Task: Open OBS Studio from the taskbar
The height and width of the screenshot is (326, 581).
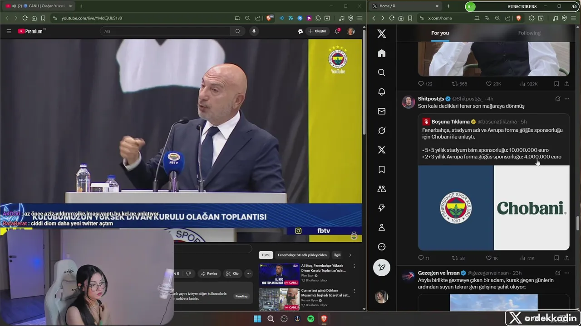Action: point(284,319)
